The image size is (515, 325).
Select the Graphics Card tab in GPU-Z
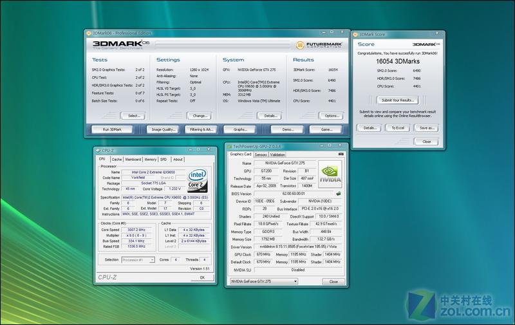pyautogui.click(x=241, y=154)
